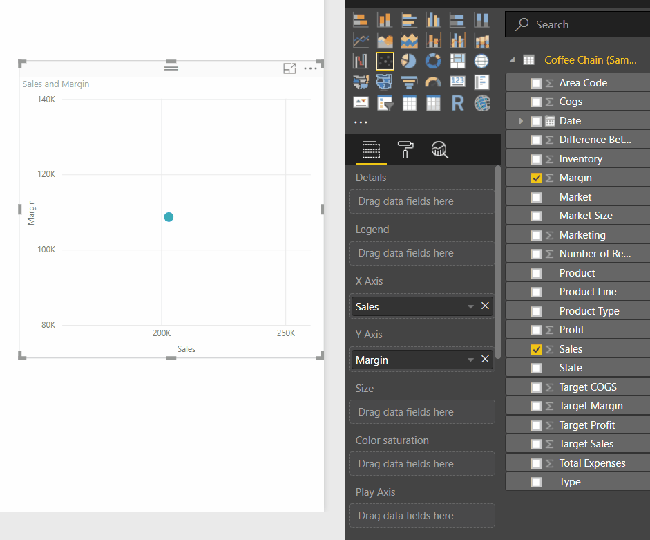Click the Details drop field area

click(422, 201)
